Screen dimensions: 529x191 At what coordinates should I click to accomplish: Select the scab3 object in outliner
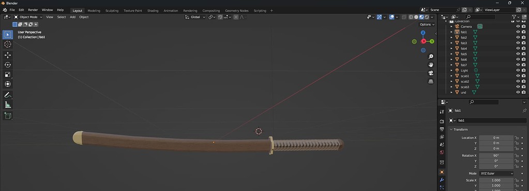point(465,87)
